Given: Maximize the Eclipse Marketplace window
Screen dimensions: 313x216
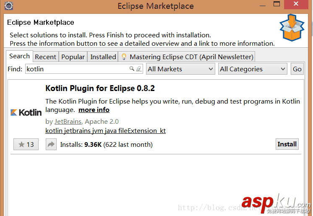Looking at the screenshot, I should click(276, 4).
